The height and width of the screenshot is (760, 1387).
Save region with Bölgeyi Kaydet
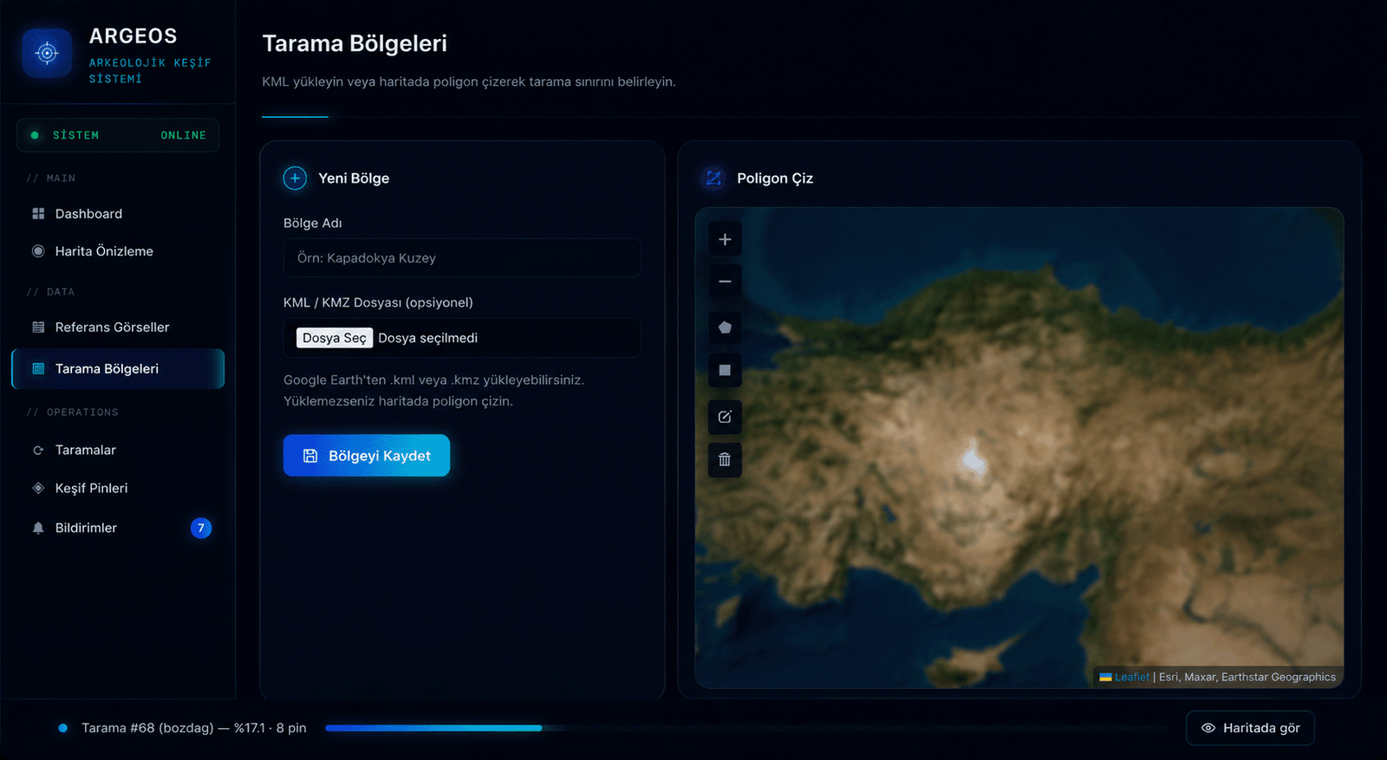click(x=367, y=455)
